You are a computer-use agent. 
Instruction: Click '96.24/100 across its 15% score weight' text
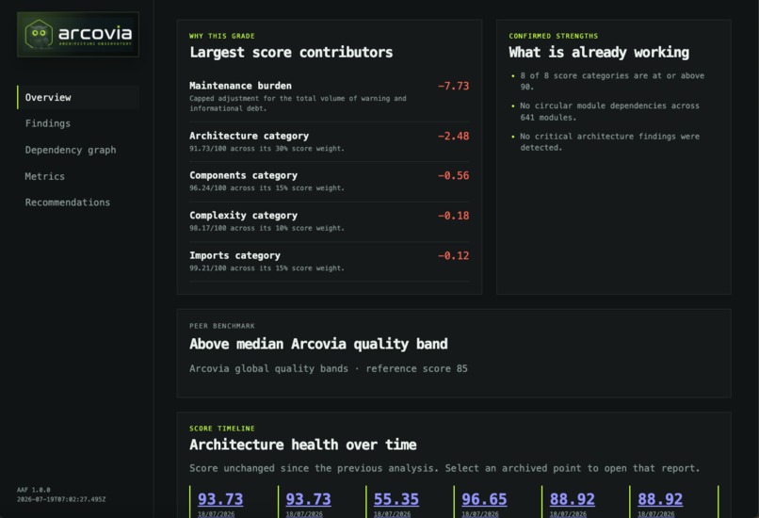click(x=266, y=187)
